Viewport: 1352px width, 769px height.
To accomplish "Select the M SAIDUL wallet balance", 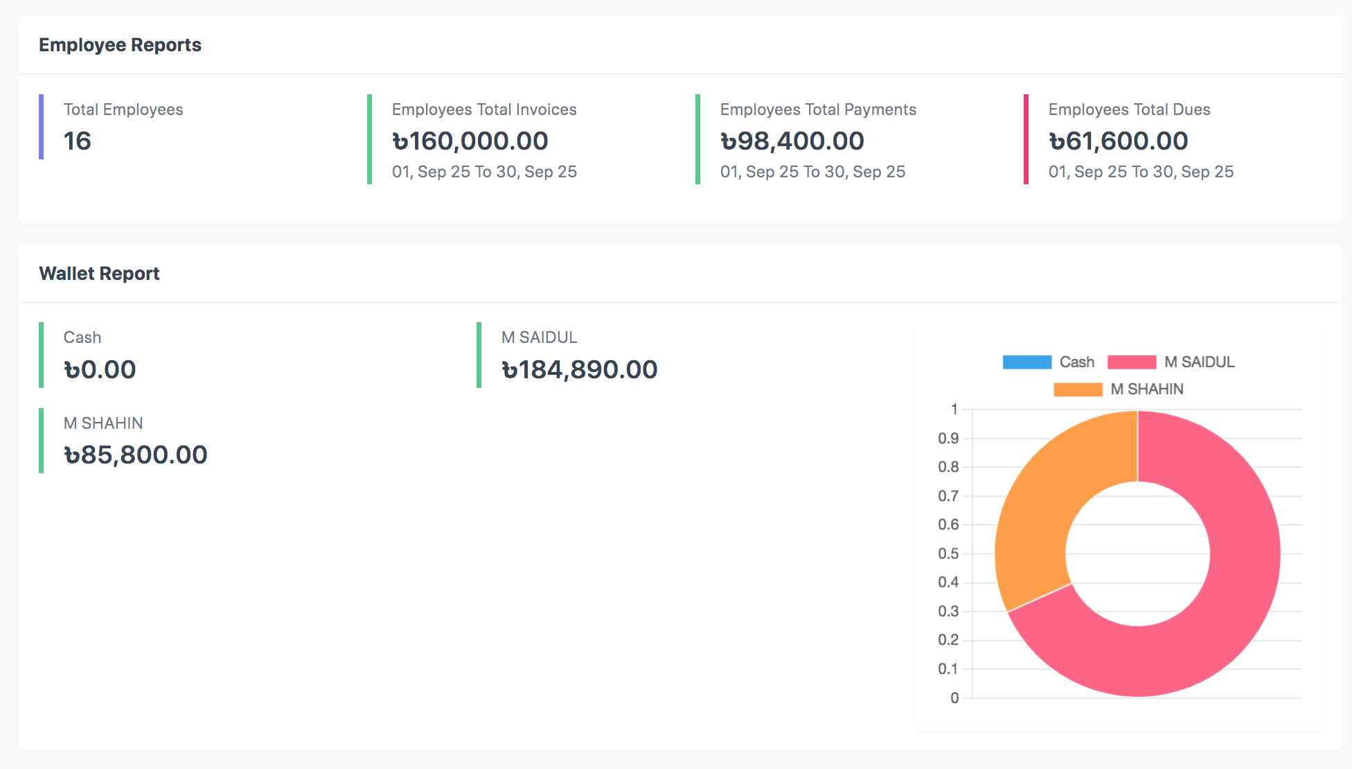I will [579, 370].
